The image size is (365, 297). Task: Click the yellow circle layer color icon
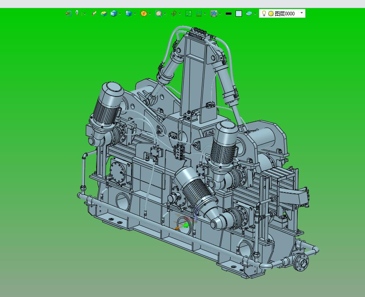(x=271, y=14)
